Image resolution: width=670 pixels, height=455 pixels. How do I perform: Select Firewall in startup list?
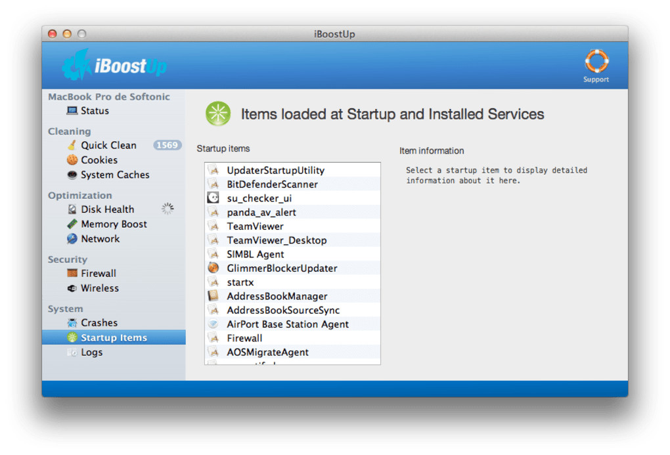point(293,338)
